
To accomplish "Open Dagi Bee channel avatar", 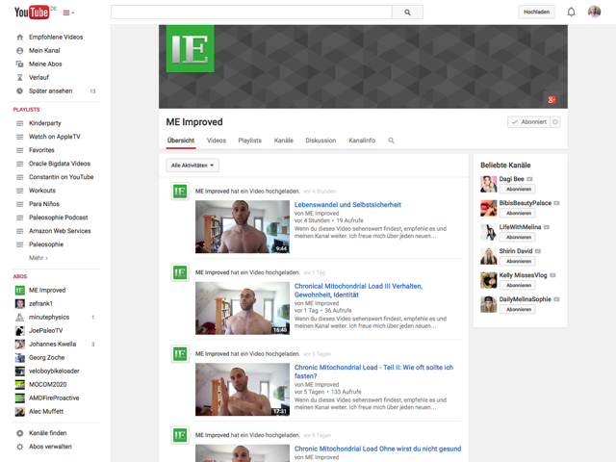I will [x=488, y=184].
